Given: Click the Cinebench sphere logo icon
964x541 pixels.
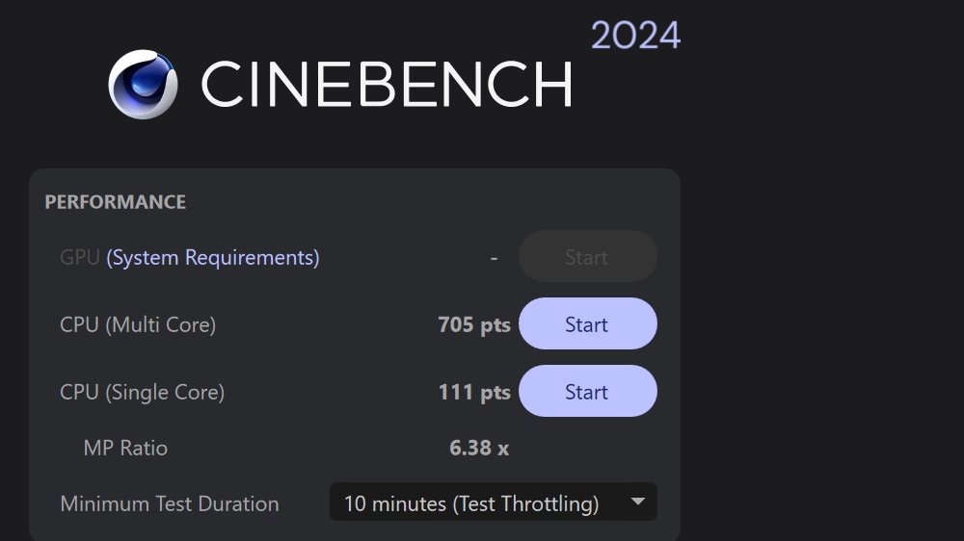Looking at the screenshot, I should tap(143, 84).
